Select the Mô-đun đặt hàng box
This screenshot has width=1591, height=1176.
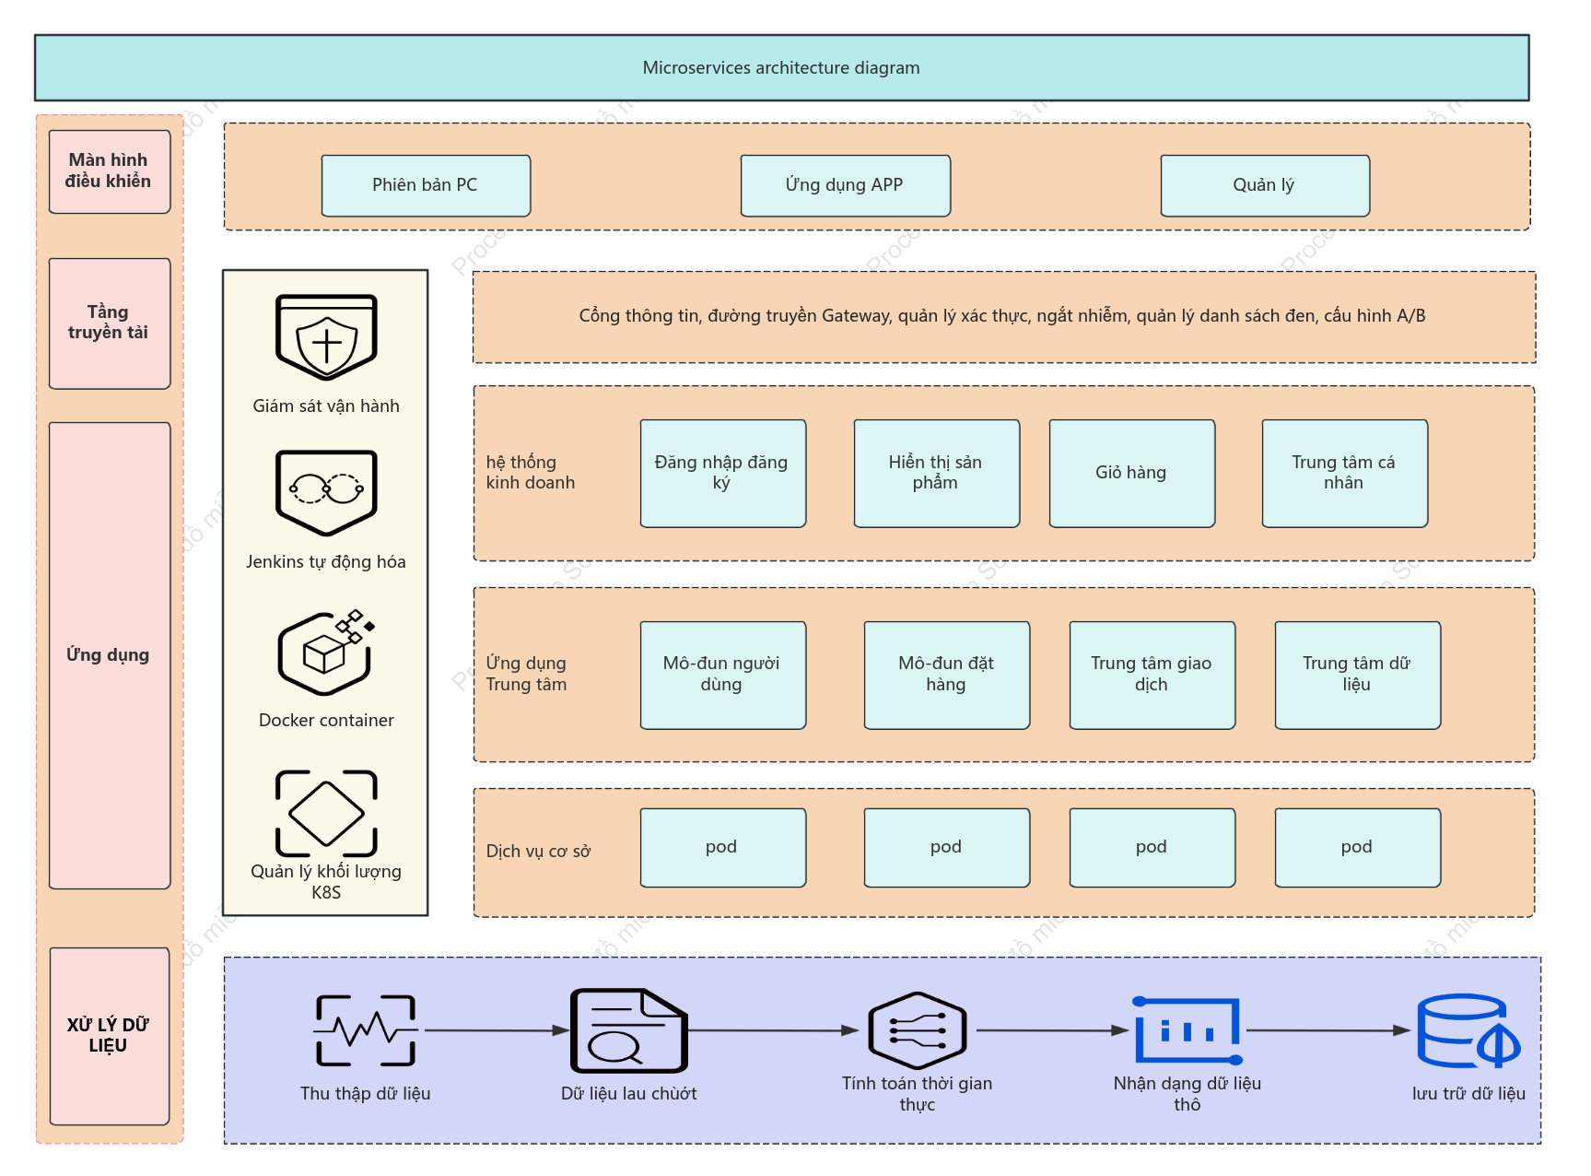point(947,676)
